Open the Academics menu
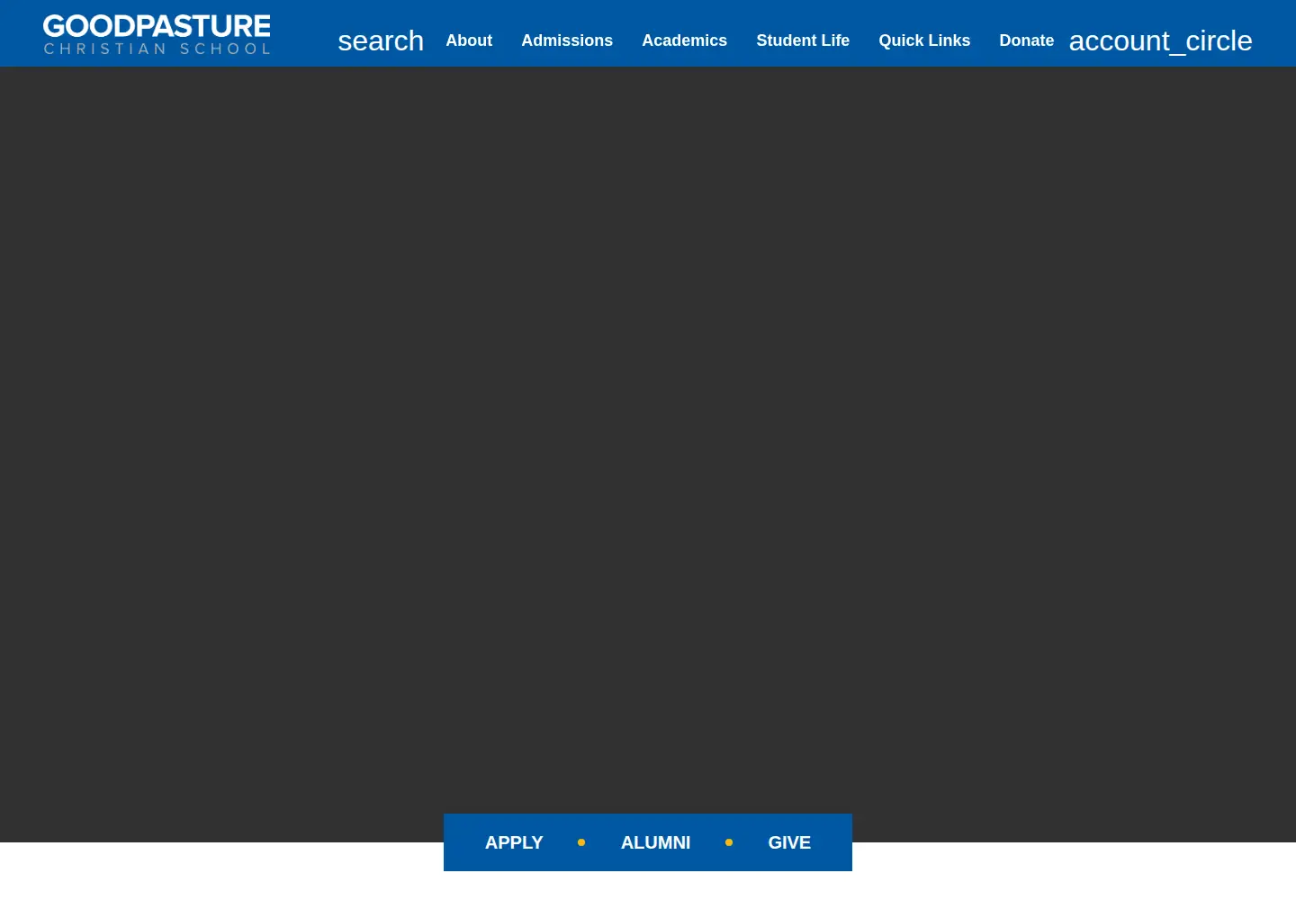Image resolution: width=1296 pixels, height=900 pixels. [x=684, y=40]
